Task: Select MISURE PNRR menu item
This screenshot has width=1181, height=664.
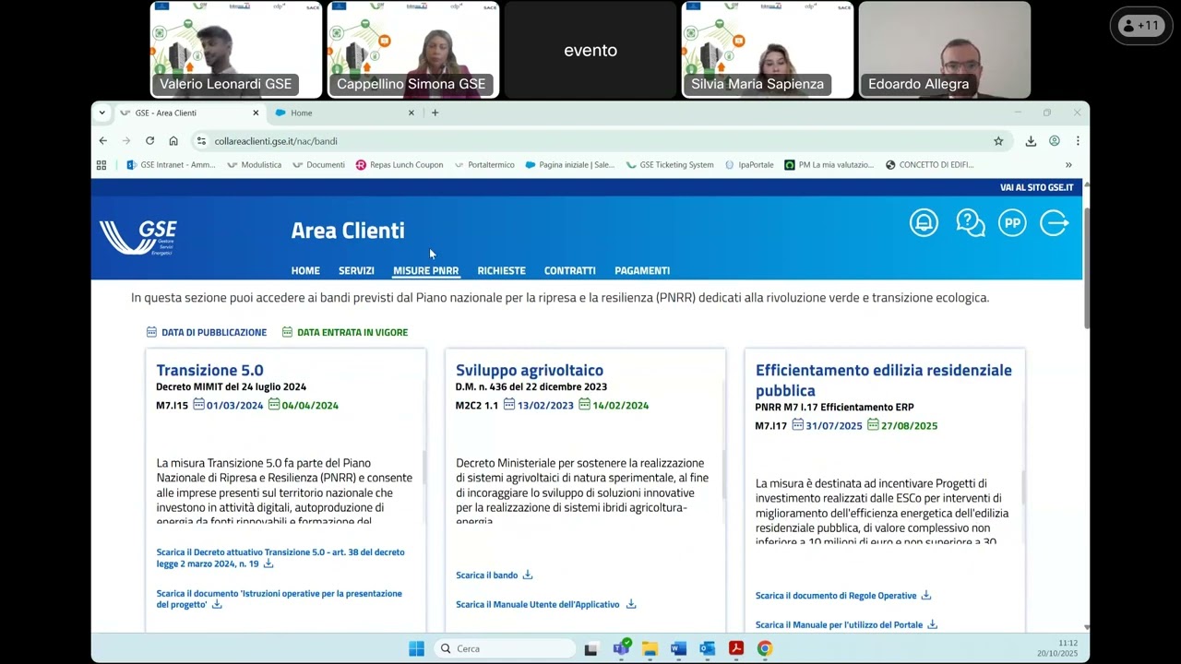Action: tap(425, 270)
